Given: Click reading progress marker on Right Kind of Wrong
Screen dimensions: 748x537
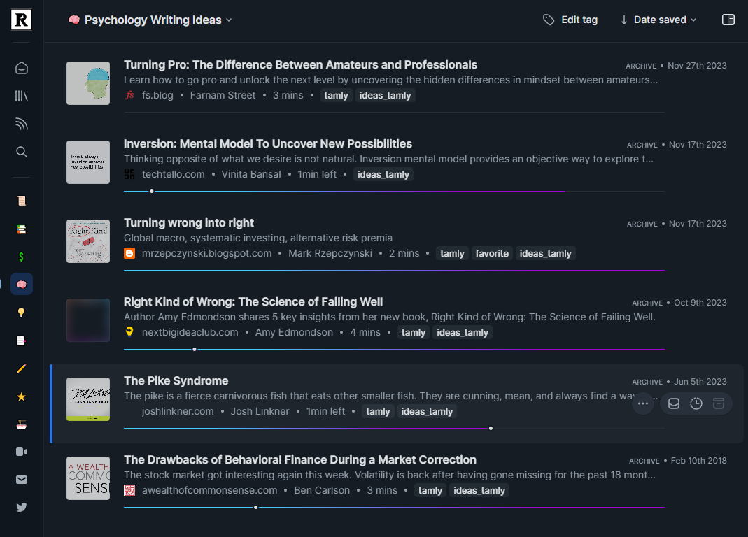Looking at the screenshot, I should point(195,349).
